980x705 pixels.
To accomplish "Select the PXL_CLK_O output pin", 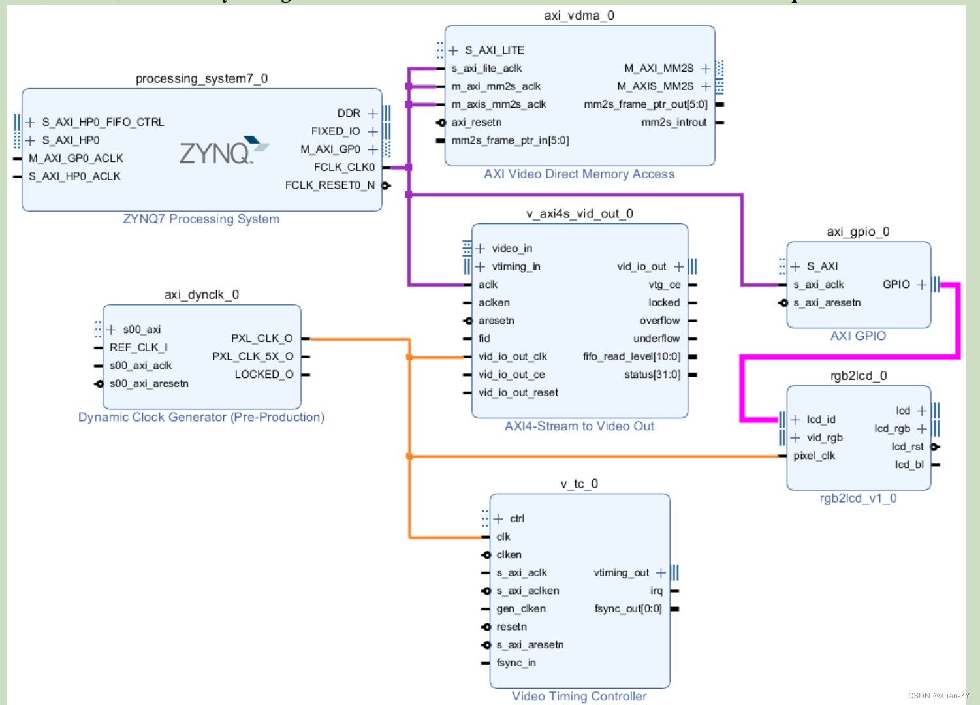I will pos(262,339).
